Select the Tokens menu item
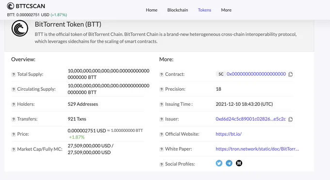This screenshot has width=330, height=180. (x=204, y=10)
